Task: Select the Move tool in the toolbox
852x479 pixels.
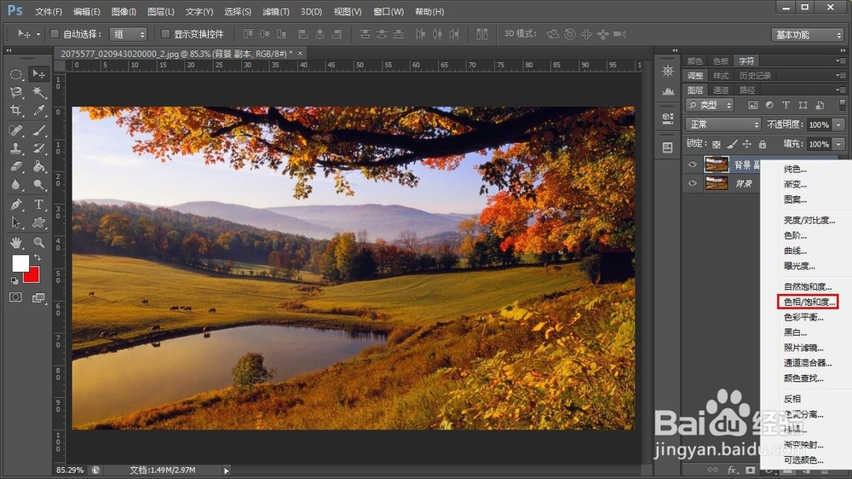Action: (38, 74)
